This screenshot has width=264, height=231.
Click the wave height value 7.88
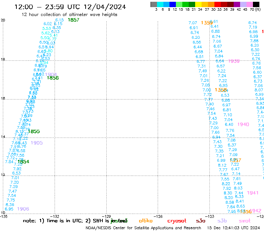pos(254,41)
